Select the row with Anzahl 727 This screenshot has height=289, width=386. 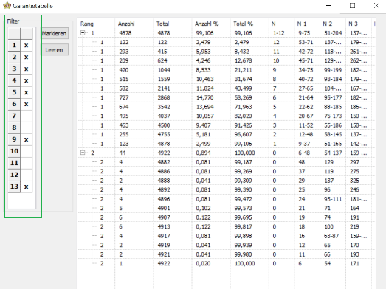(227, 97)
